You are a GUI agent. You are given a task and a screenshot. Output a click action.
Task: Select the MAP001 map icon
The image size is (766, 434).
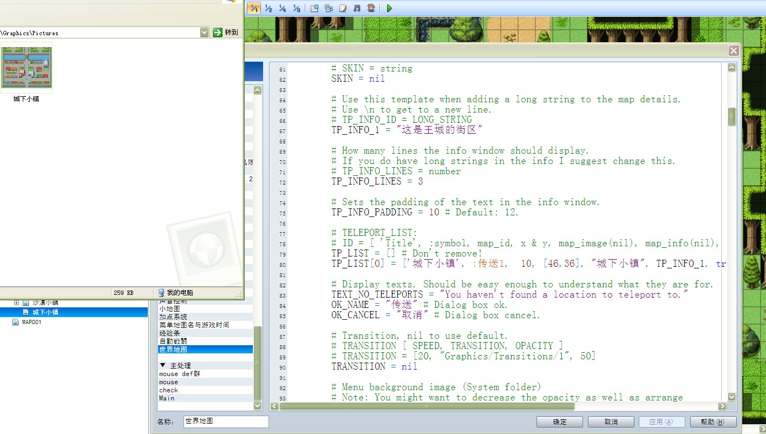click(x=15, y=322)
